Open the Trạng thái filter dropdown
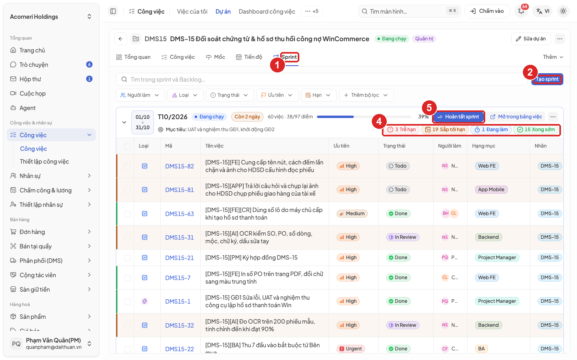This screenshot has width=577, height=360. point(230,95)
